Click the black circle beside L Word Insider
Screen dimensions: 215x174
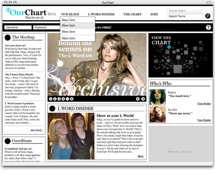[52, 109]
